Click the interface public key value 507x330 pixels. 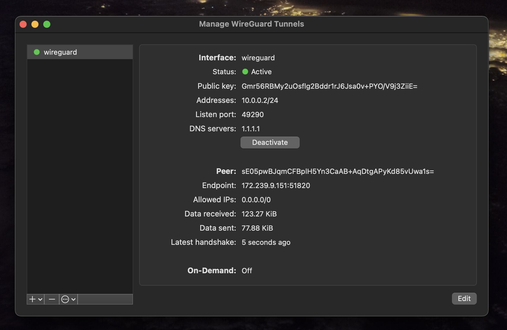(x=329, y=86)
